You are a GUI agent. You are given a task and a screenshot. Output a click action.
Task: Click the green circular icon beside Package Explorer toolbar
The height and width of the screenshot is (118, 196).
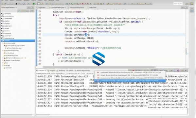(34, 4)
